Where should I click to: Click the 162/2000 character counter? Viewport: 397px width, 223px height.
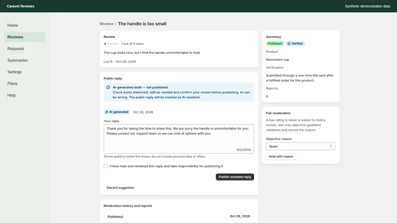point(244,150)
